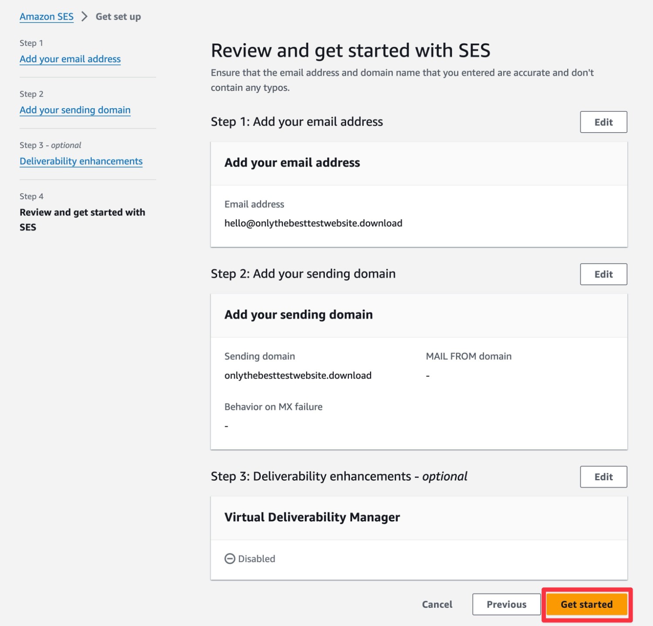Select the sending domain onlythebesttestwebsite.download value
Image resolution: width=653 pixels, height=626 pixels.
click(298, 375)
